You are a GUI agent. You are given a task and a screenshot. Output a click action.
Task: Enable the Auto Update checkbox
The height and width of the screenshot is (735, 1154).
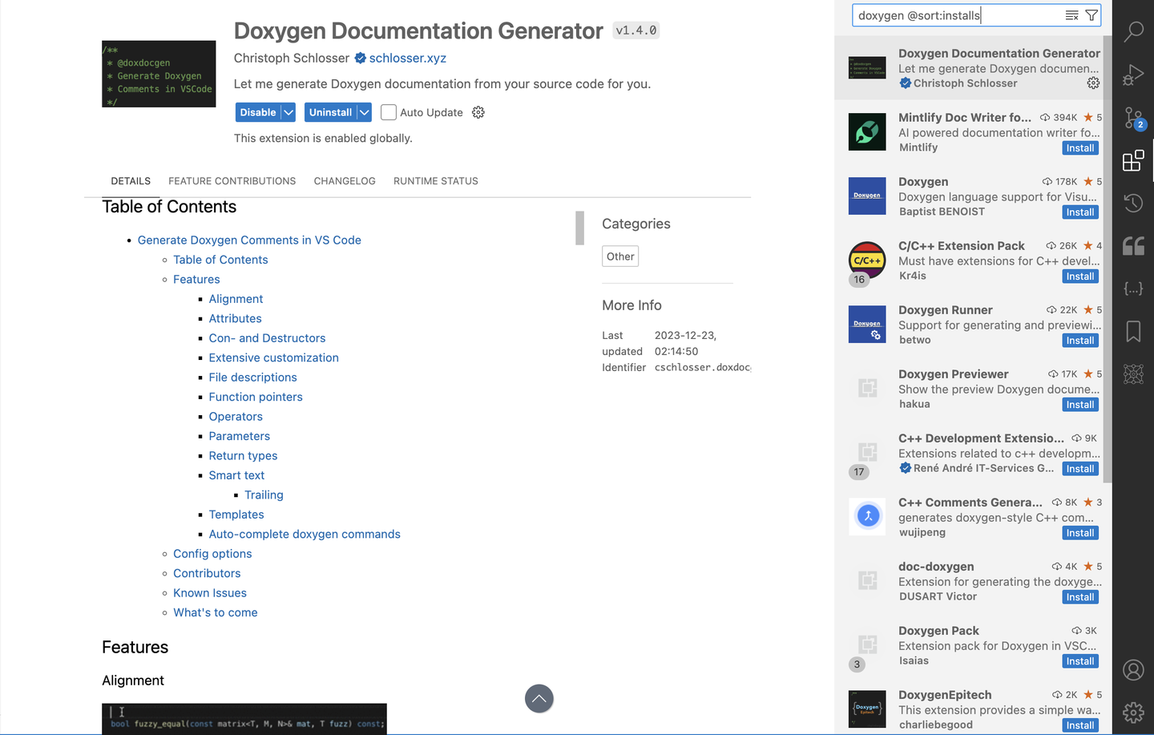pyautogui.click(x=388, y=112)
